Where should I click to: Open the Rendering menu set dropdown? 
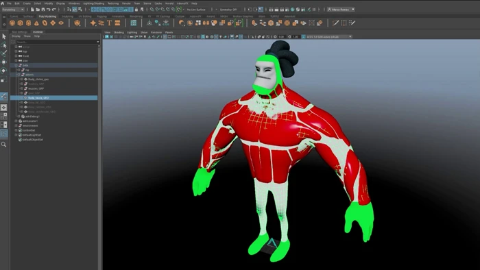click(13, 10)
